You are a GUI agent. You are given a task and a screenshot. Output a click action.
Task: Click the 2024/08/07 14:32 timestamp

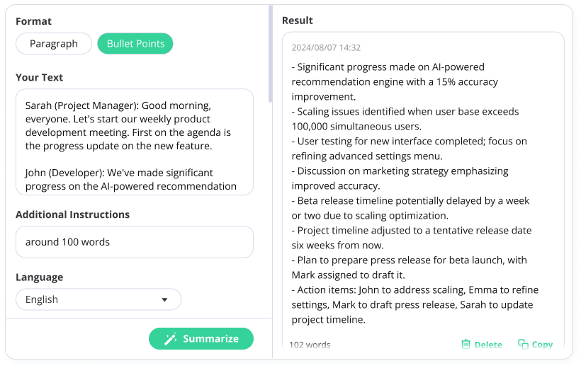click(x=326, y=47)
